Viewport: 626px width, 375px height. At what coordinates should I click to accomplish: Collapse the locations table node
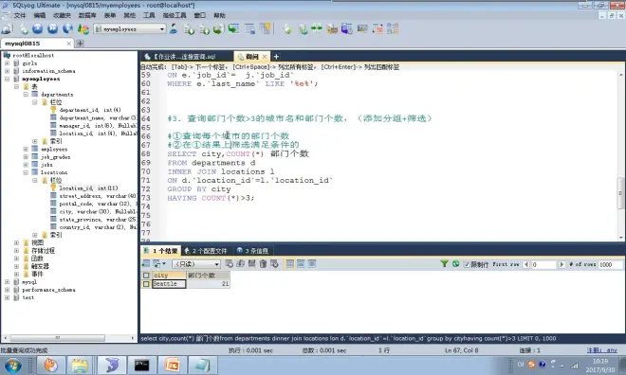[x=26, y=172]
